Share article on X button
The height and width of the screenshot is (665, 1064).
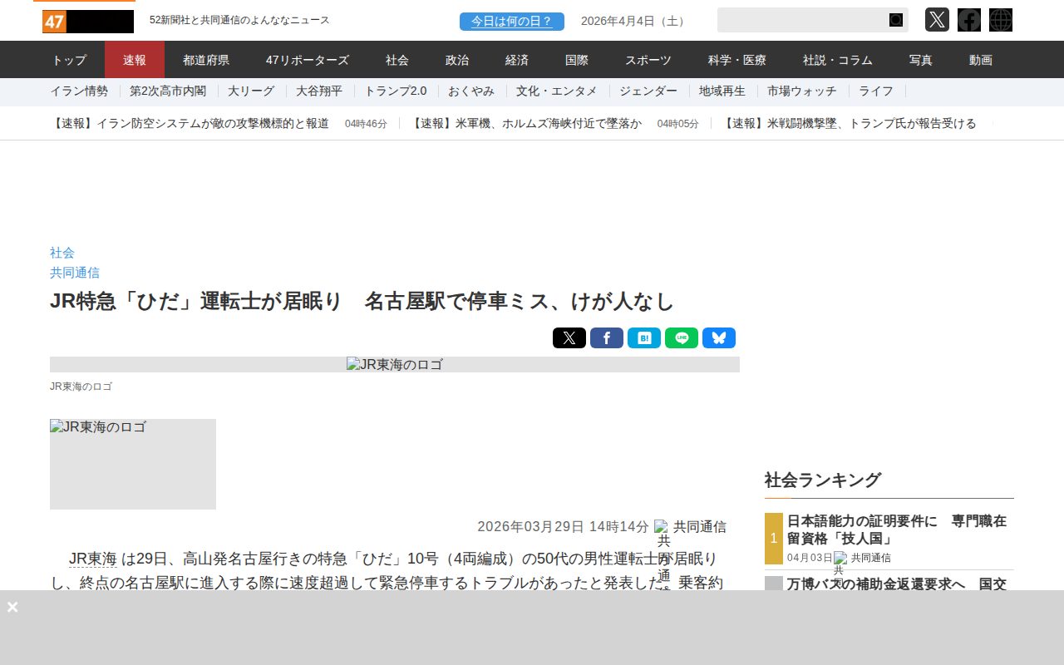tap(569, 338)
